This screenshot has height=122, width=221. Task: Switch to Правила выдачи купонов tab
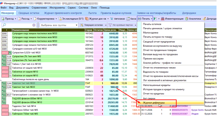tap(116, 13)
